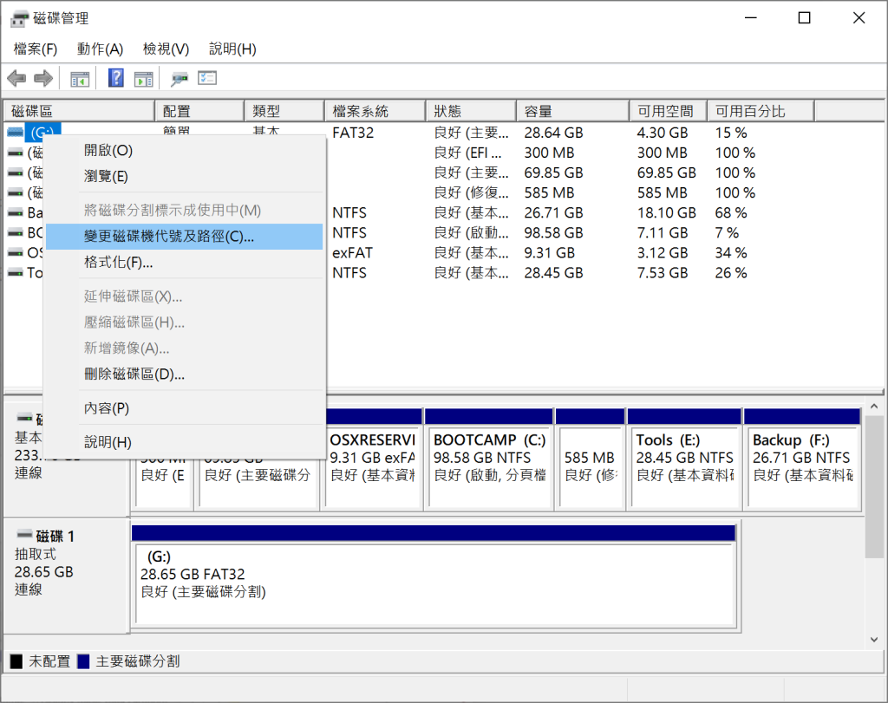Image resolution: width=888 pixels, height=703 pixels.
Task: Click the connect/rescan disk toolbar icon
Action: pyautogui.click(x=179, y=79)
